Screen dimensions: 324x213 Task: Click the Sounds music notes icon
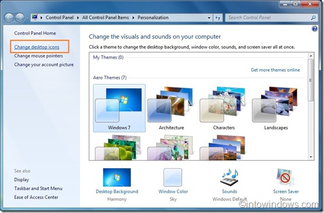click(x=230, y=177)
